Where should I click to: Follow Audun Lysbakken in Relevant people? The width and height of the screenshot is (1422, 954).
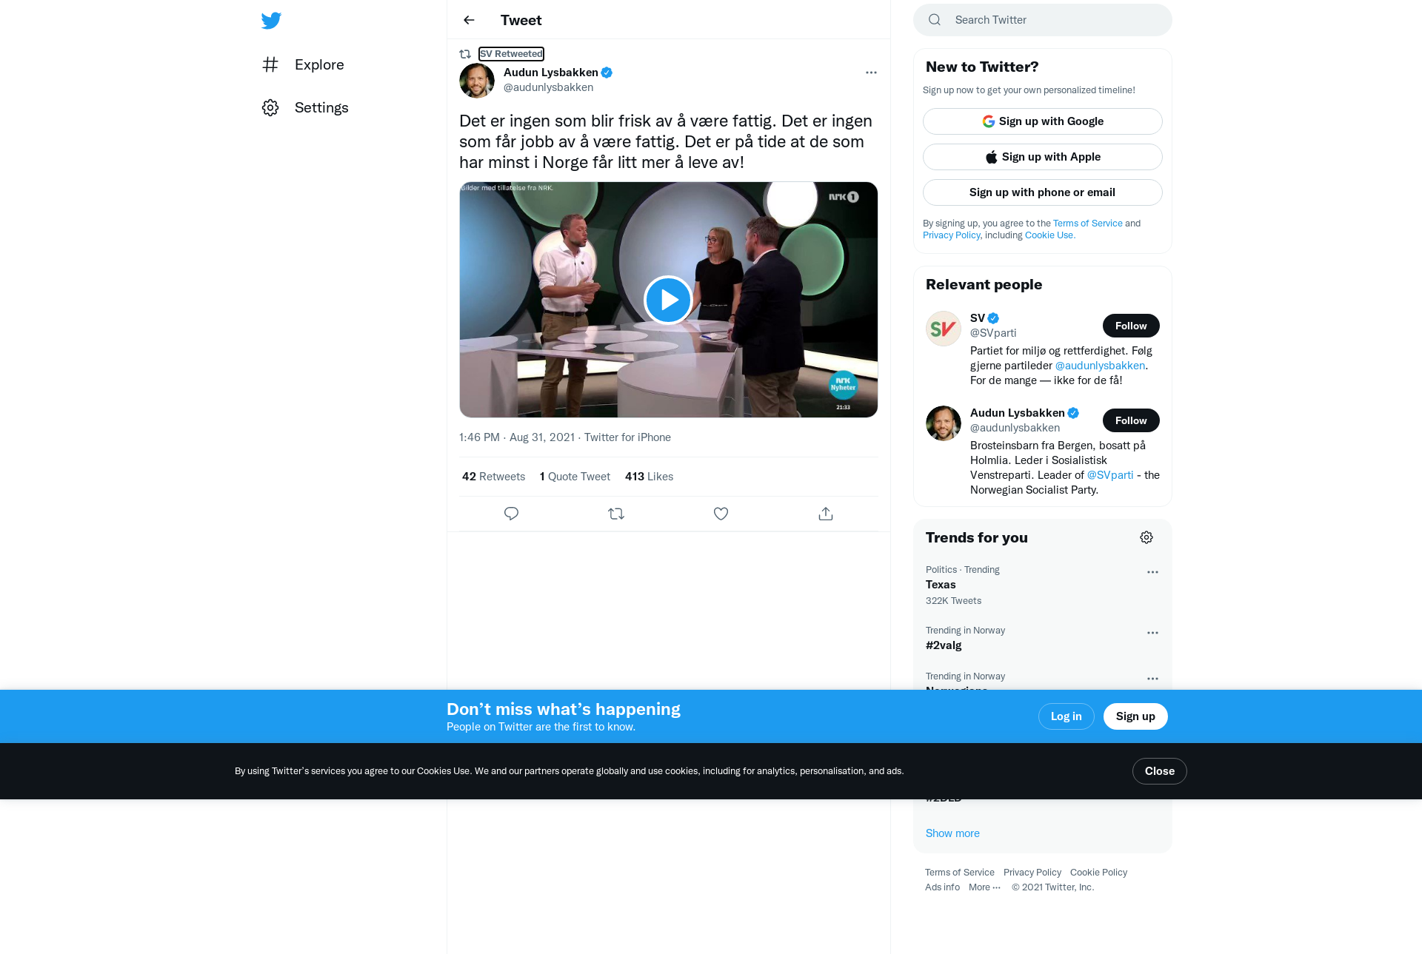click(x=1131, y=420)
